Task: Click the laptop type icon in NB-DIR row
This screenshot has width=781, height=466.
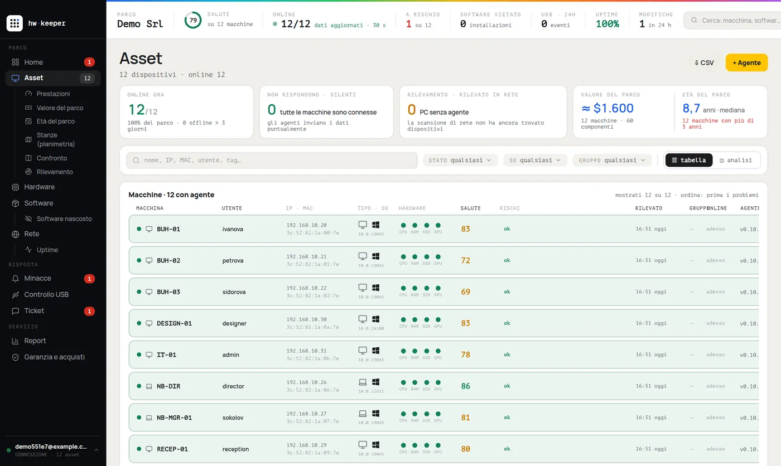Action: coord(363,382)
